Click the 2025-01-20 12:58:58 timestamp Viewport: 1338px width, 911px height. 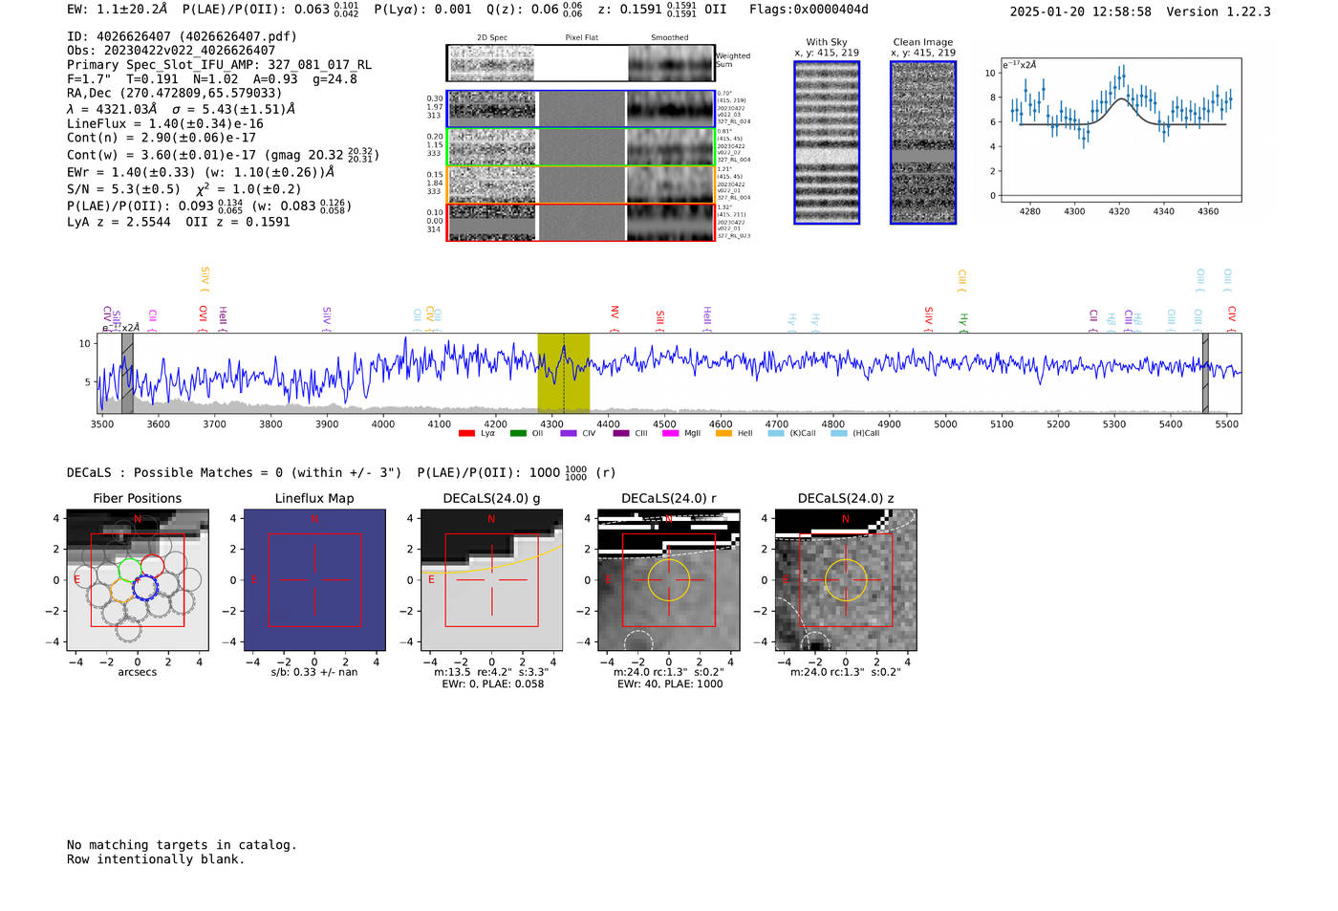(x=1081, y=11)
